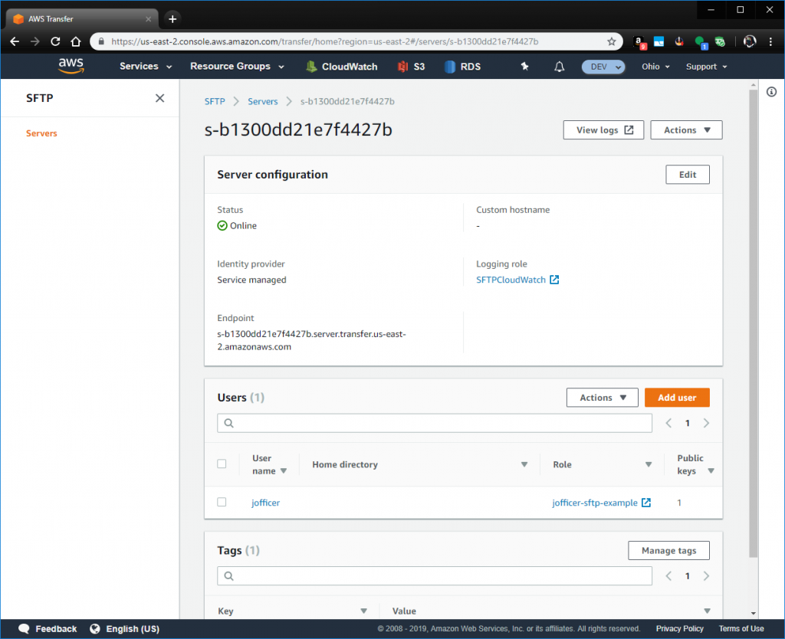The image size is (785, 639).
Task: Click the Tags search field
Action: 435,576
